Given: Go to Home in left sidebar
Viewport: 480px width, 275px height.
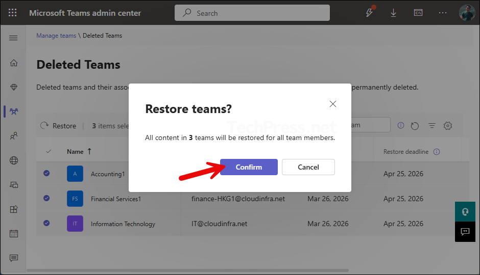Looking at the screenshot, I should [13, 63].
